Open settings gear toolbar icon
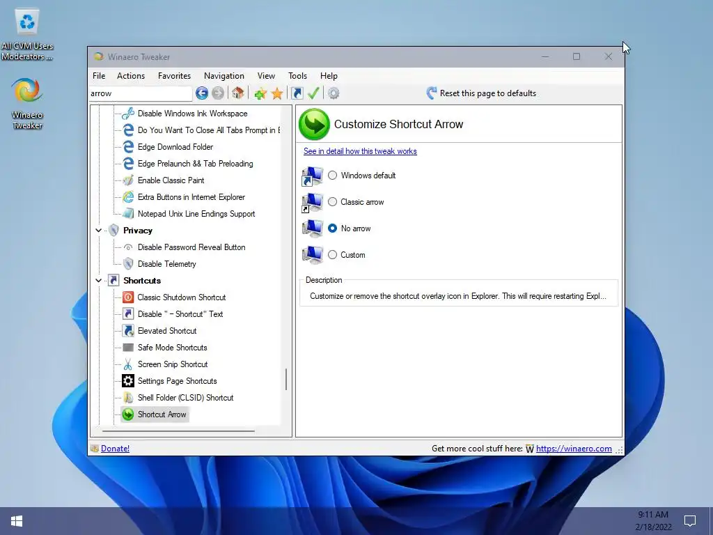This screenshot has width=713, height=535. (334, 93)
